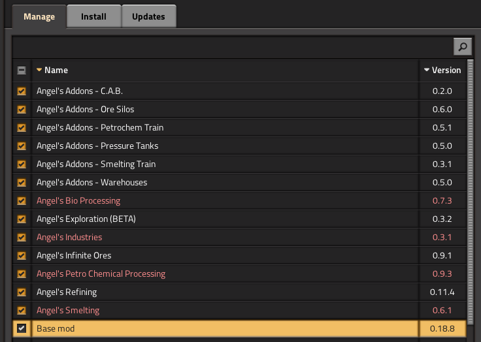The height and width of the screenshot is (342, 481).
Task: Open the Install tab
Action: click(x=93, y=16)
